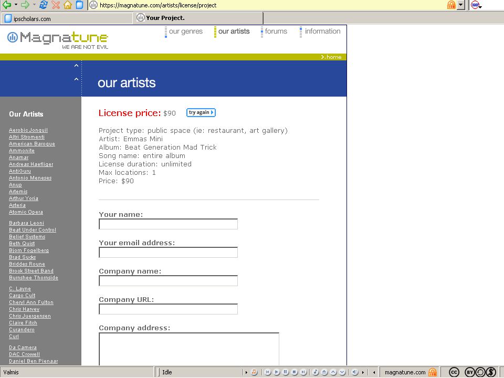Click pause in the status bar player
Screen dimensions: 504x378
286,372
